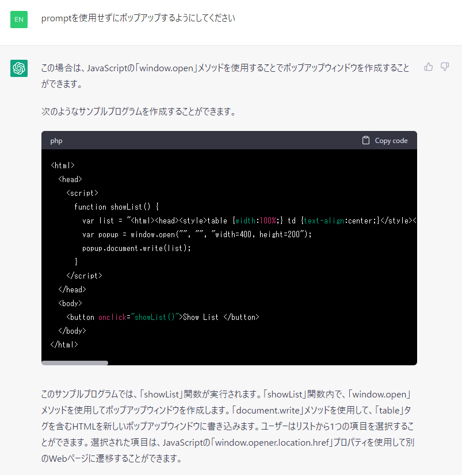This screenshot has height=475, width=462.
Task: Click the function showList() declaration line
Action: click(116, 207)
